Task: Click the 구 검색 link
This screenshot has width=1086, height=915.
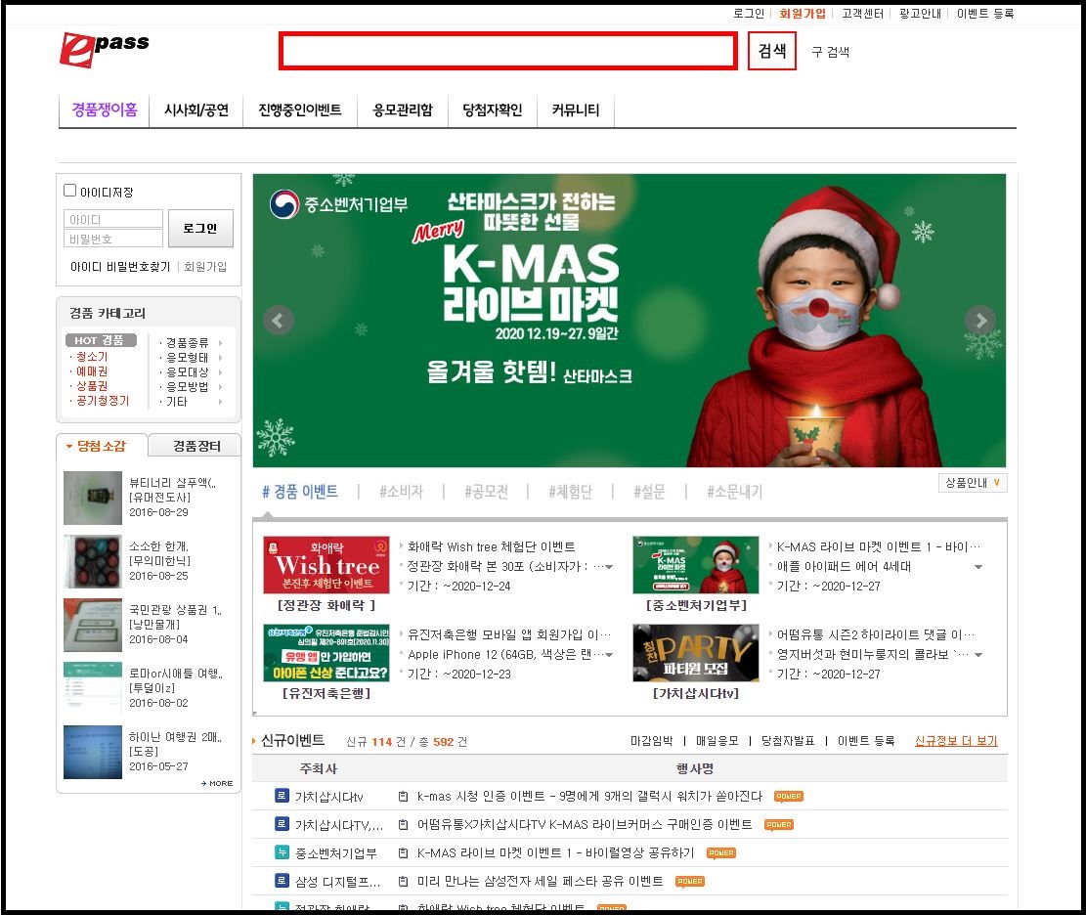Action: [x=830, y=52]
